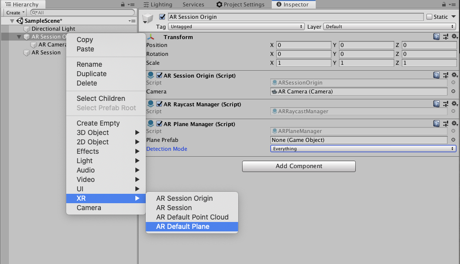Disable AR Raycast Manager script checkbox
The image size is (460, 264).
click(159, 104)
